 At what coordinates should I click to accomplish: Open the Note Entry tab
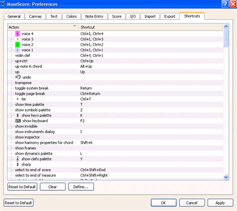tap(94, 16)
